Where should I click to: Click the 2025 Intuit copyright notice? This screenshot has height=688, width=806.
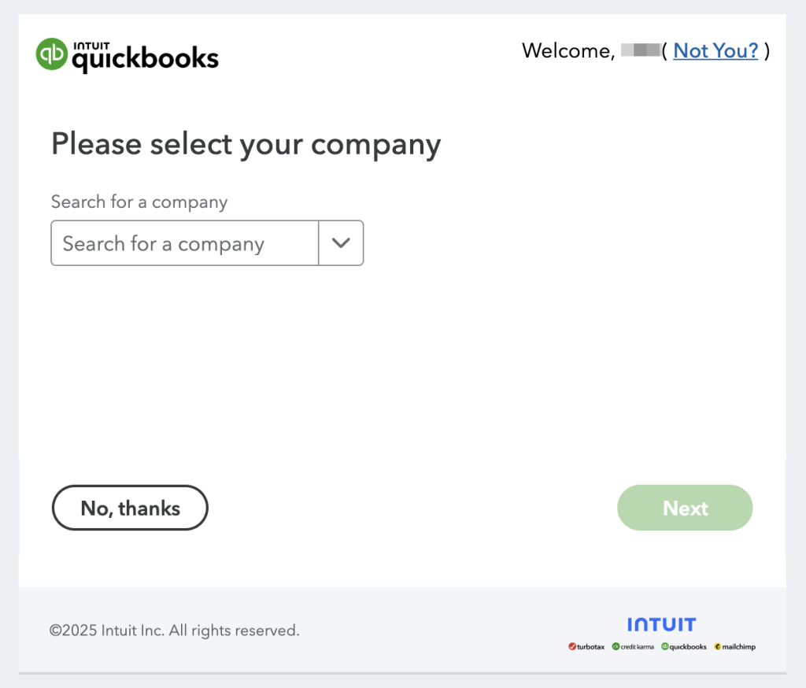[174, 630]
